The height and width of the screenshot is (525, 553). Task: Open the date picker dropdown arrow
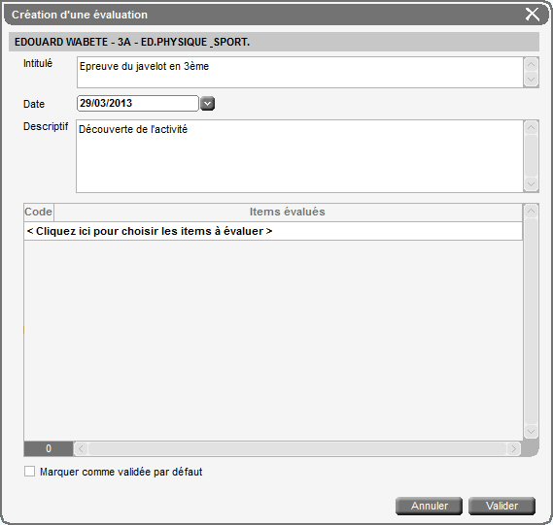pos(207,104)
